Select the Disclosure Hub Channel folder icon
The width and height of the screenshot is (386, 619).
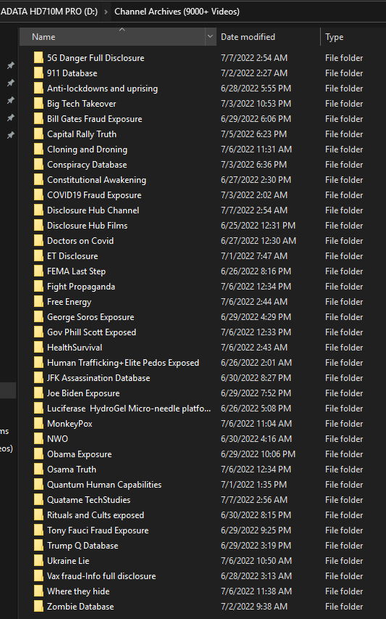[38, 210]
